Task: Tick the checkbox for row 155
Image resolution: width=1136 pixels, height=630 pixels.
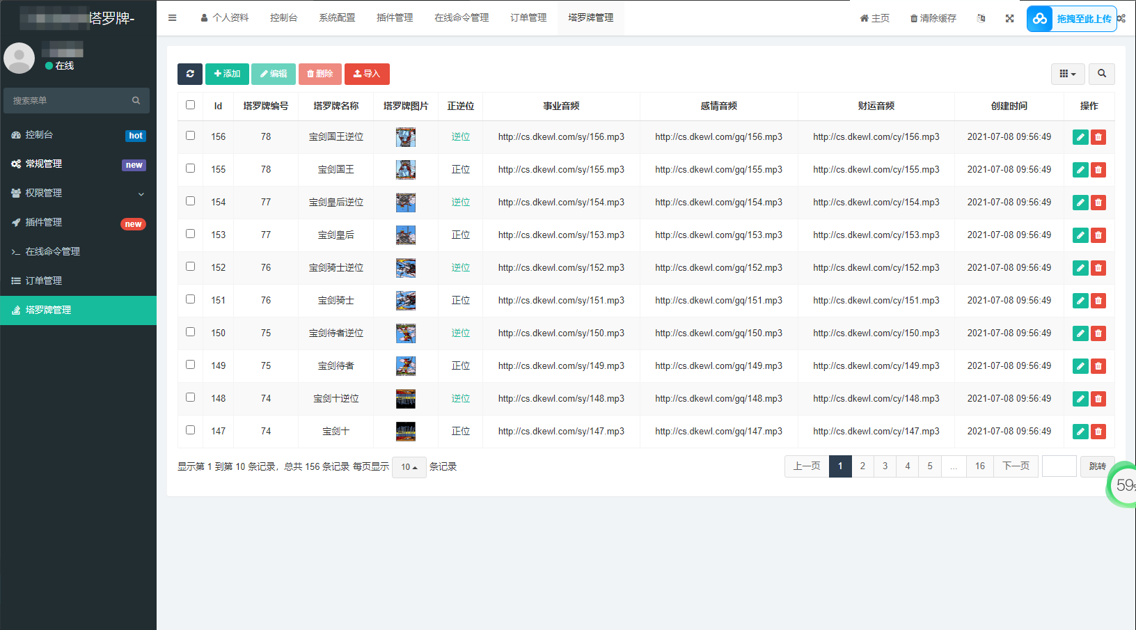Action: (190, 168)
